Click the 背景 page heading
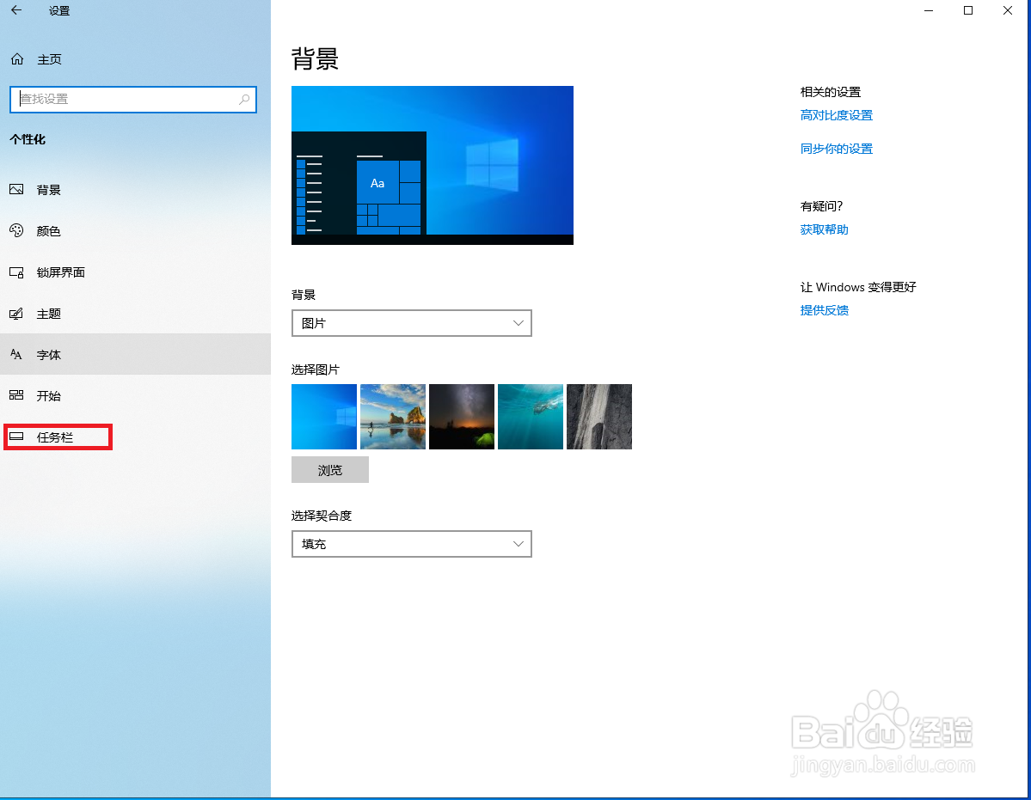The image size is (1031, 800). tap(312, 58)
